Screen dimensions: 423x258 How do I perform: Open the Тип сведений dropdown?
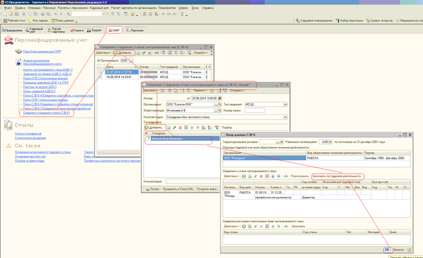(x=286, y=104)
